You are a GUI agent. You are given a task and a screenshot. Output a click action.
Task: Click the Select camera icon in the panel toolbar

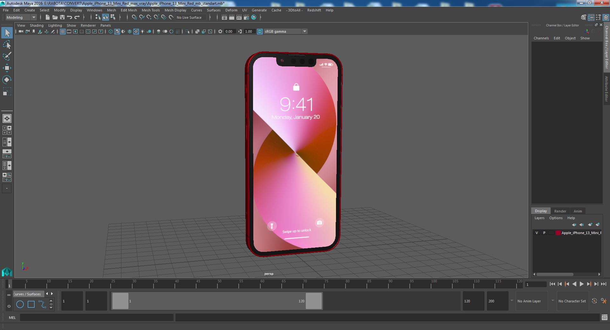pyautogui.click(x=21, y=31)
